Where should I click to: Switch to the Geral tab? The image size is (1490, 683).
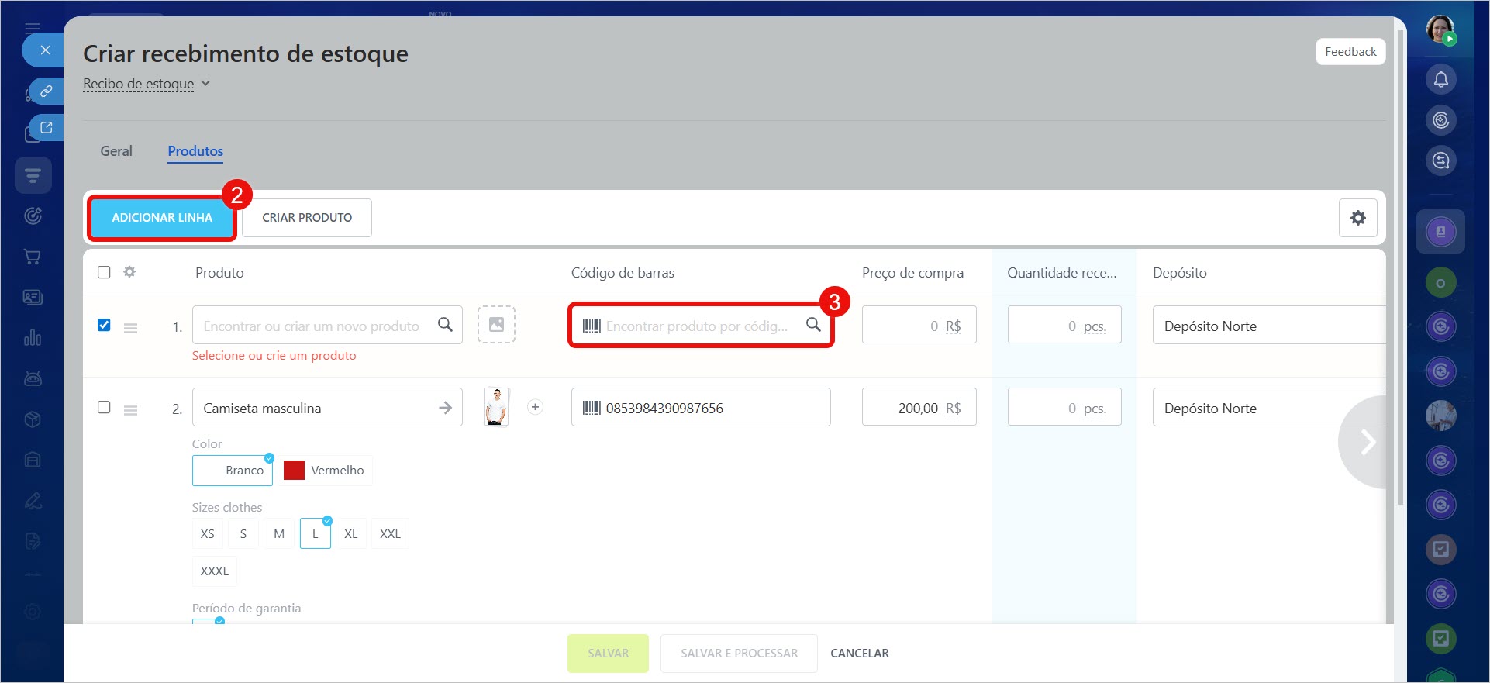click(116, 151)
